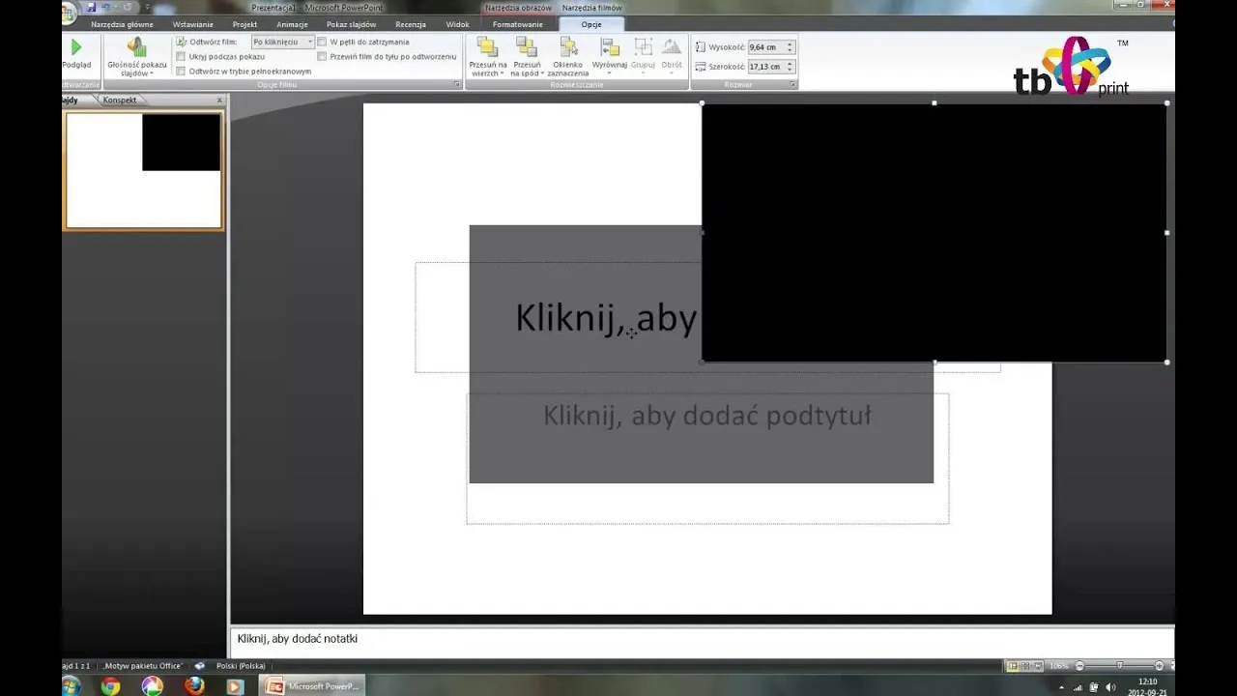The image size is (1237, 696).
Task: Open the Animacje ribbon tab
Action: click(292, 24)
